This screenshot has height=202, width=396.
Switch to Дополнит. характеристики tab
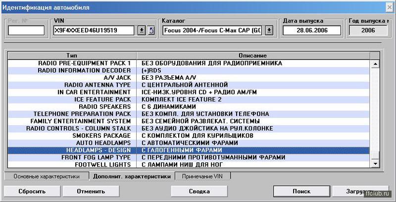click(x=132, y=176)
